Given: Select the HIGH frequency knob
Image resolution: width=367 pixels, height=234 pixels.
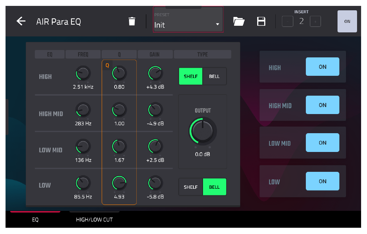Looking at the screenshot, I should click(x=83, y=74).
